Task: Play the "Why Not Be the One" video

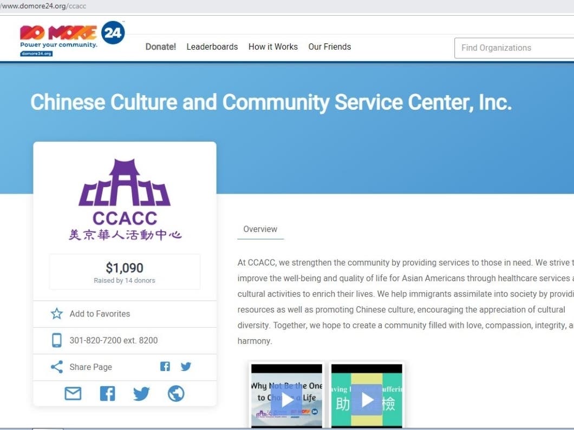Action: coord(286,400)
